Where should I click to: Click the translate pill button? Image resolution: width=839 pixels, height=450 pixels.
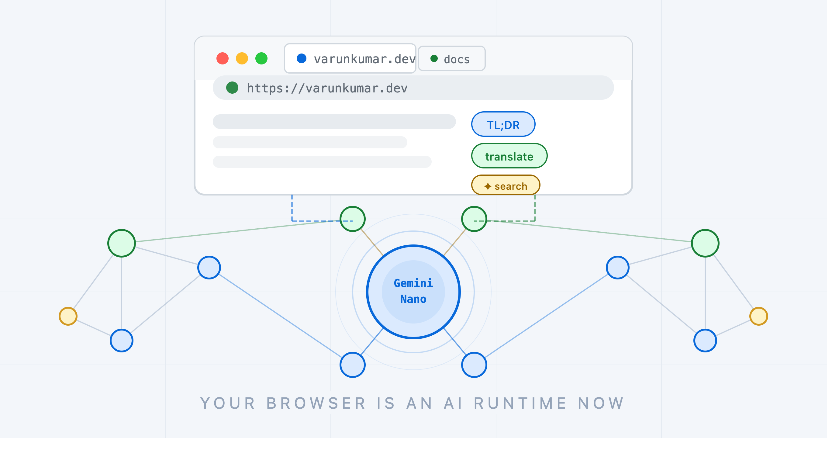coord(509,156)
